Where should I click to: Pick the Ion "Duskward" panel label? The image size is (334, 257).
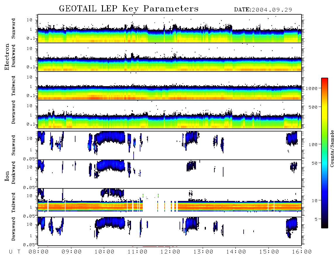13,173
